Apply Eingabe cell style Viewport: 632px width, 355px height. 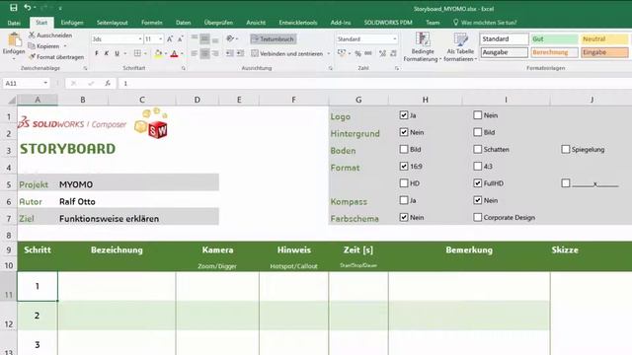coord(604,52)
